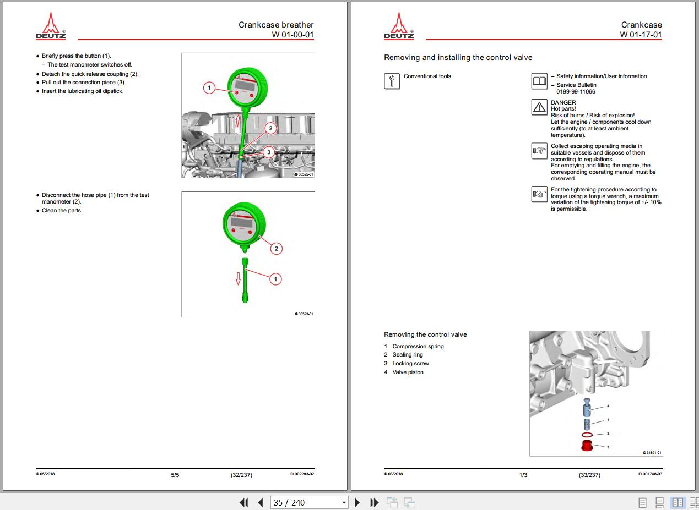Viewport: 699px width, 510px height.
Task: Open the page number dropdown arrow
Action: coord(344,503)
